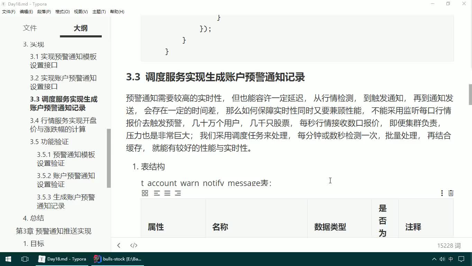This screenshot has height=266, width=472.
Task: Go to outline item 3.5.3 生成账户预警通知记录
Action: (x=66, y=202)
